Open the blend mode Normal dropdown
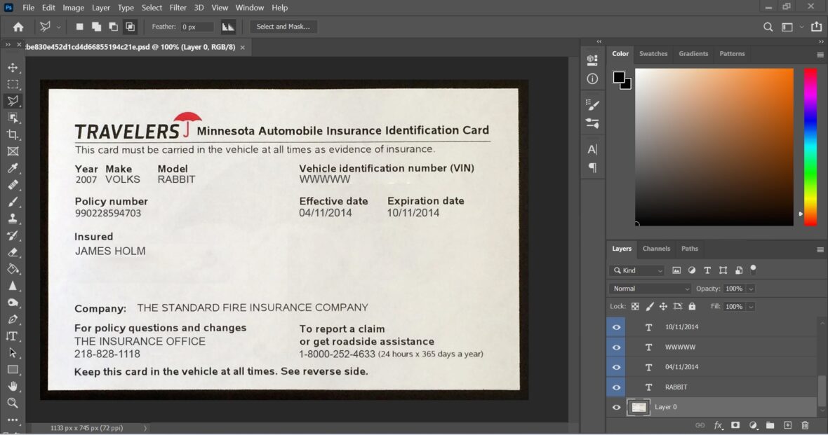The width and height of the screenshot is (828, 435). [x=650, y=289]
